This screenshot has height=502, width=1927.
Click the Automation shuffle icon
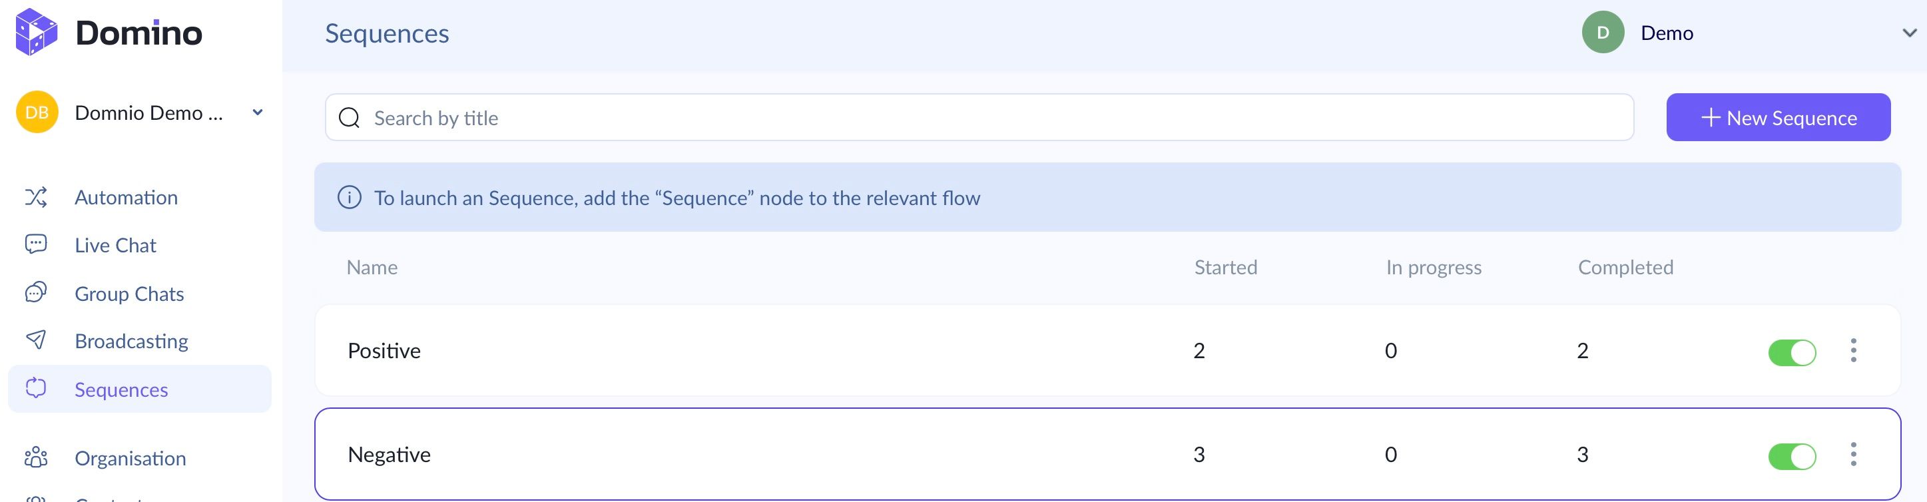click(36, 198)
